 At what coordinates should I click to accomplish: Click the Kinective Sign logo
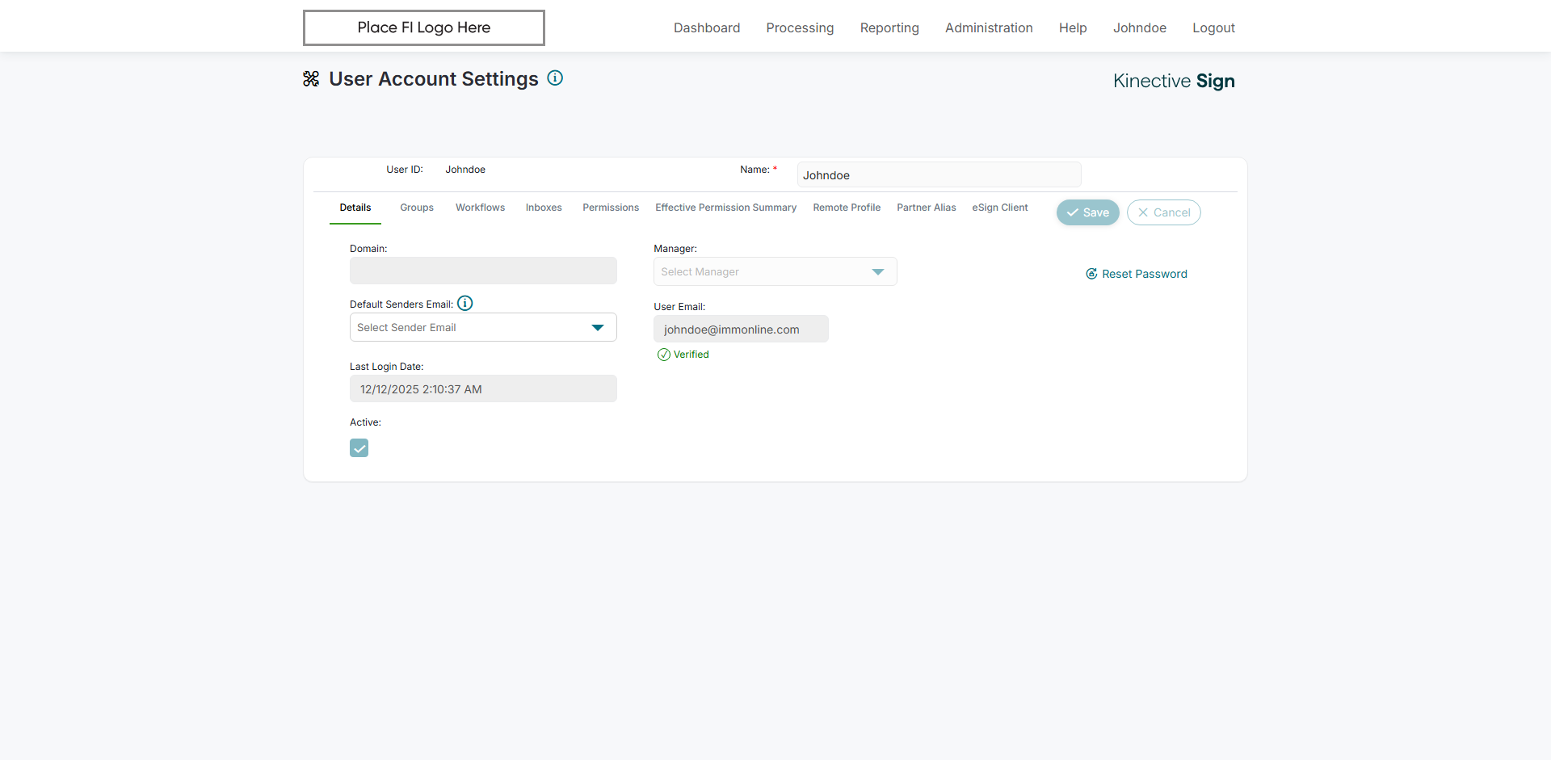(x=1174, y=81)
